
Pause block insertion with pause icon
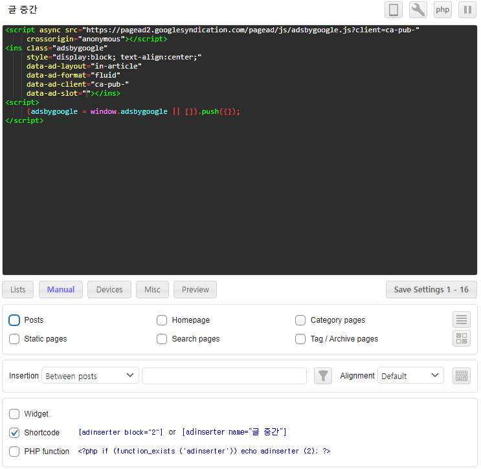(467, 10)
